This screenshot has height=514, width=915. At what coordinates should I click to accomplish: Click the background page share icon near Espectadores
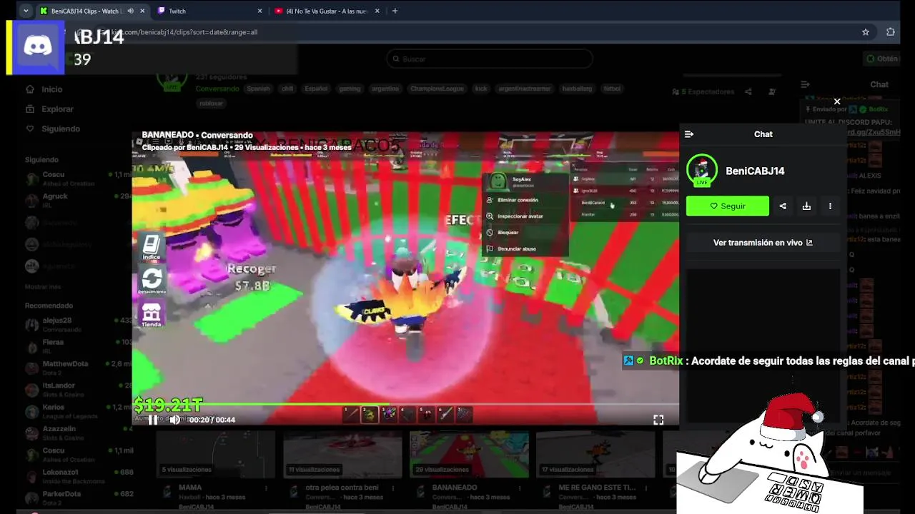(x=748, y=91)
